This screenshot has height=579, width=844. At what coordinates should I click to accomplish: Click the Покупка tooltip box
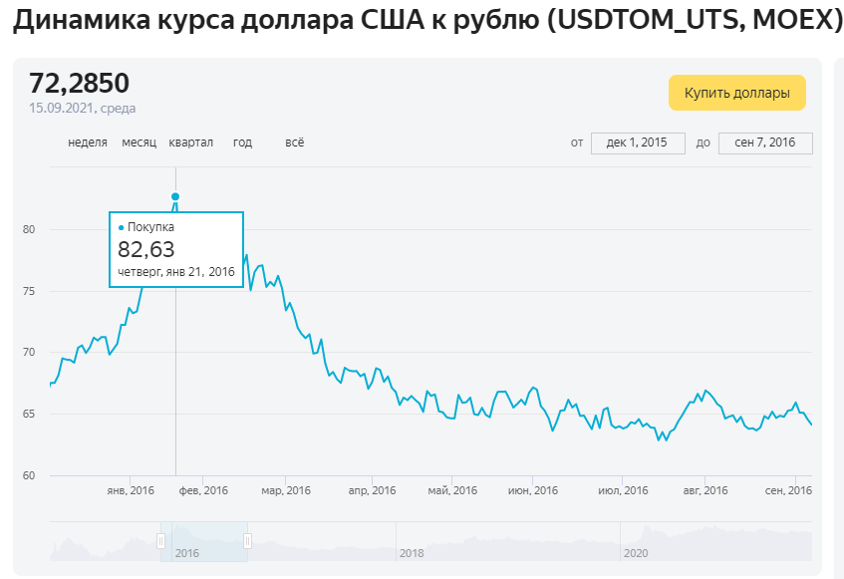point(176,250)
